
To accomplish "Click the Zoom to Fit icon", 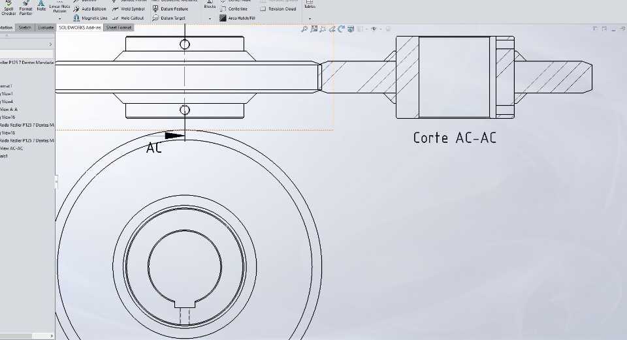I will click(304, 29).
